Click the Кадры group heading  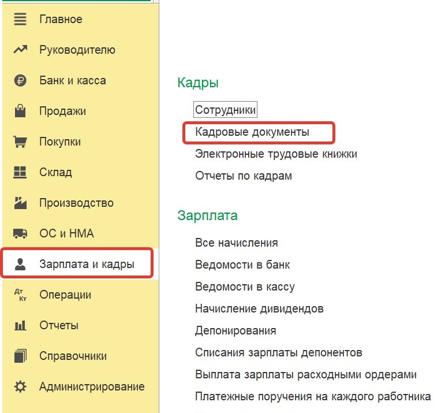[198, 83]
